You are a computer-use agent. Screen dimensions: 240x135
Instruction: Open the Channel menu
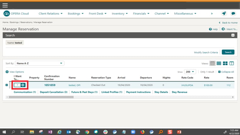click(x=162, y=14)
